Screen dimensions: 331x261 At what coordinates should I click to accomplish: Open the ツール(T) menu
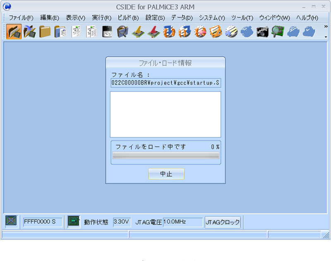[242, 18]
